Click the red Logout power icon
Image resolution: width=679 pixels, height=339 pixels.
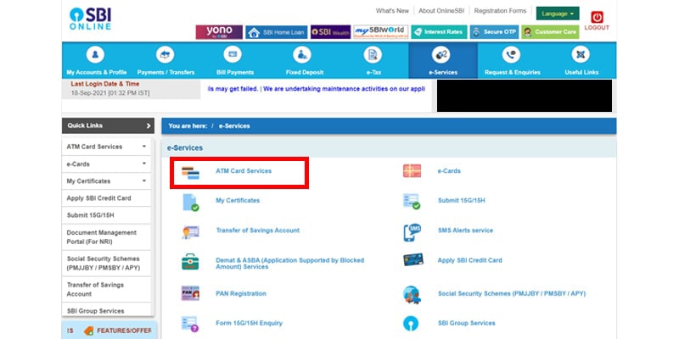click(x=597, y=17)
